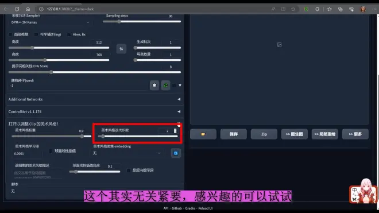
Task: Click the read aloud icon in address bar
Action: coord(273,9)
